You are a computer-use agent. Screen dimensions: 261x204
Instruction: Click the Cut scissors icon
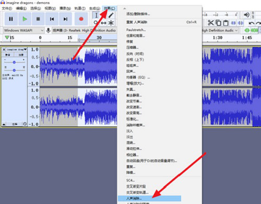click(x=210, y=23)
